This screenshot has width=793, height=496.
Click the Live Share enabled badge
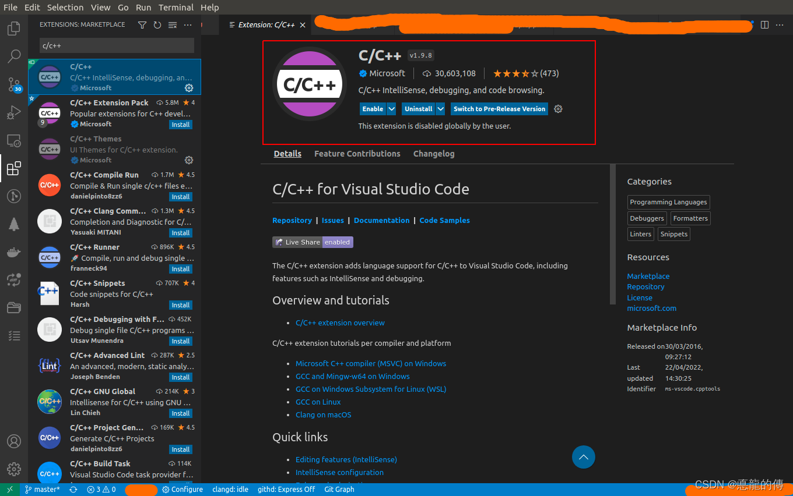(313, 242)
